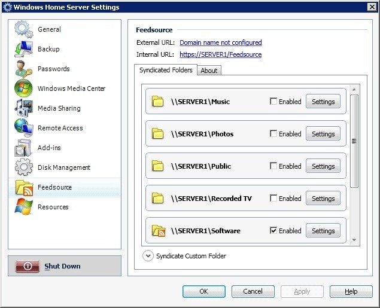Open Settings for Recorded TV folder

[323, 199]
